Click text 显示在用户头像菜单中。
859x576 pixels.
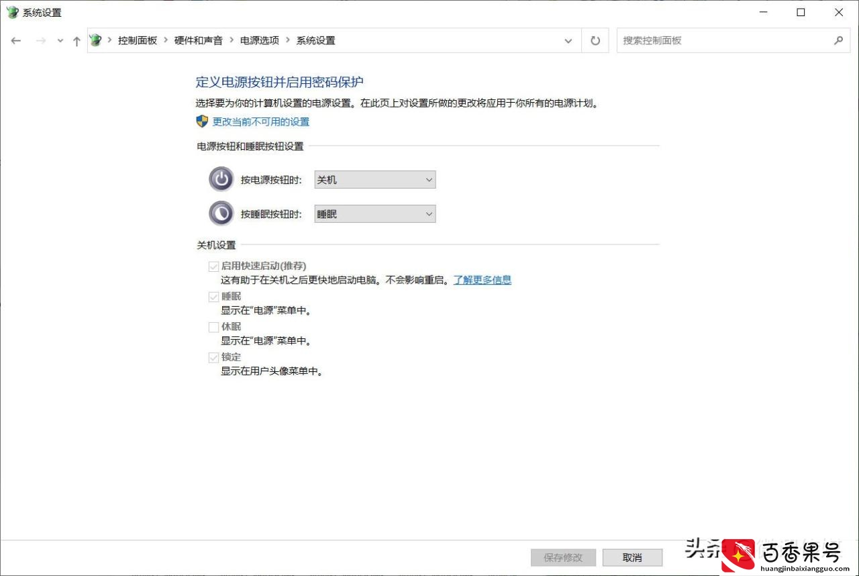pyautogui.click(x=272, y=371)
